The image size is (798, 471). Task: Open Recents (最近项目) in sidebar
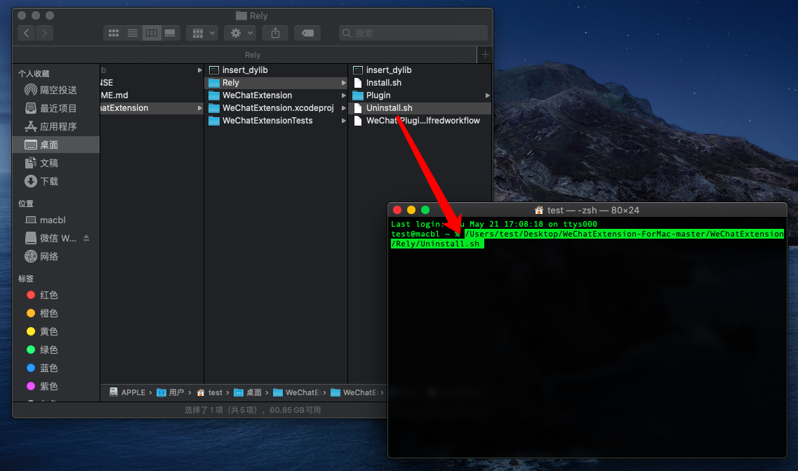tap(56, 109)
